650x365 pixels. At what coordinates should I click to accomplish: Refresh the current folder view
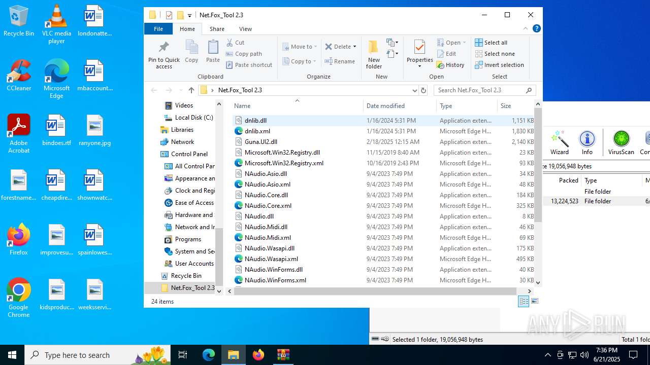424,90
